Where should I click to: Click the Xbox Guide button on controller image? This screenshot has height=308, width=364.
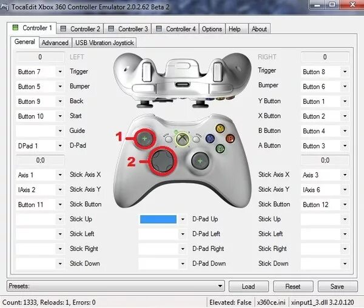183,139
